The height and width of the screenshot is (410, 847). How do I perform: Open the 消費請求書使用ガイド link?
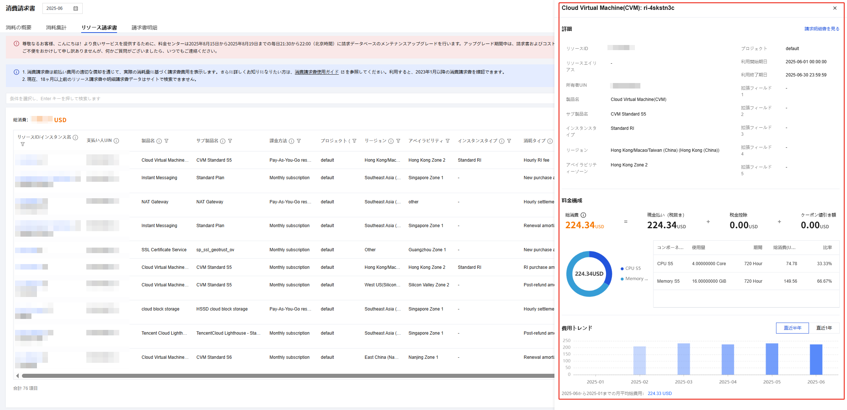pyautogui.click(x=317, y=72)
